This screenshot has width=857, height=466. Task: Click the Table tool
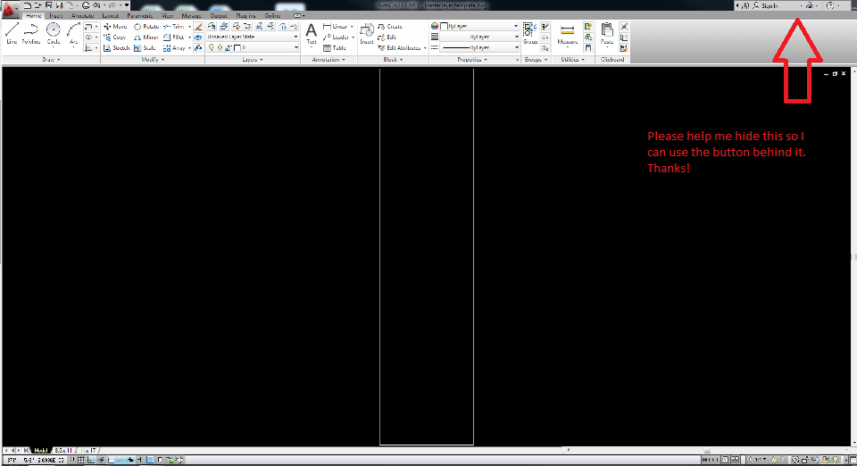click(x=335, y=48)
